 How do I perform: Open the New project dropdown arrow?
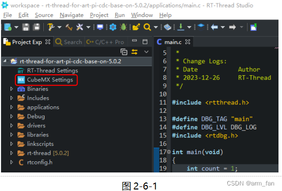(17, 28)
